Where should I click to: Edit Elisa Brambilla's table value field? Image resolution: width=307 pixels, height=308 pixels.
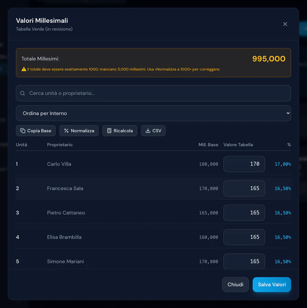tap(244, 237)
